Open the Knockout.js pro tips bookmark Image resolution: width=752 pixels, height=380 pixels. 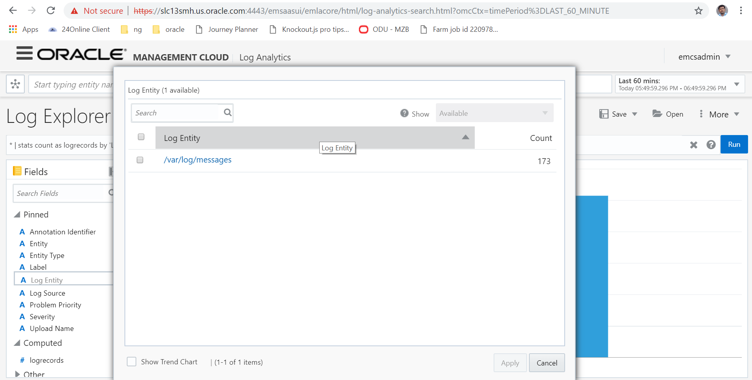[x=309, y=29]
